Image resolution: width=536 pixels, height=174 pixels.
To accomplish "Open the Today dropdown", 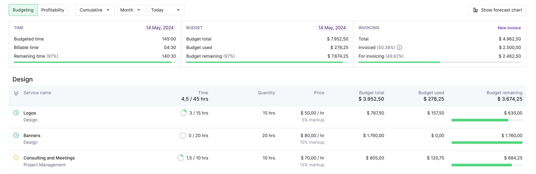I will pos(167,10).
